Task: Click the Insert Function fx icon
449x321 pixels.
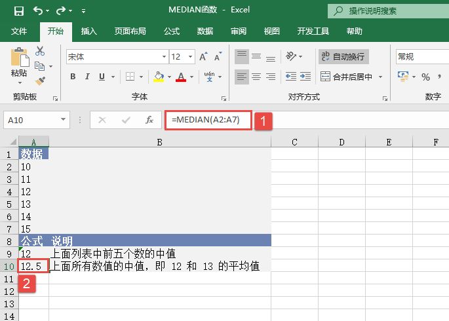Action: pos(149,120)
